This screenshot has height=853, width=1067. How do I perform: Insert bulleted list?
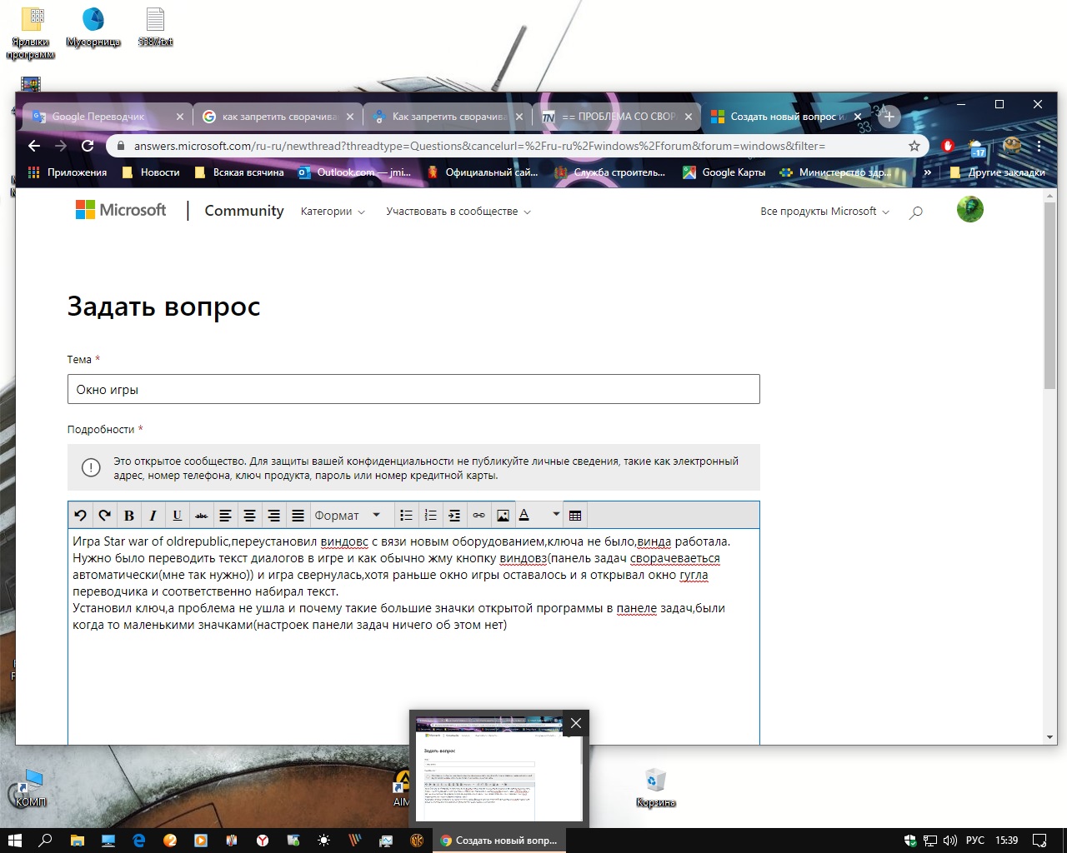406,516
